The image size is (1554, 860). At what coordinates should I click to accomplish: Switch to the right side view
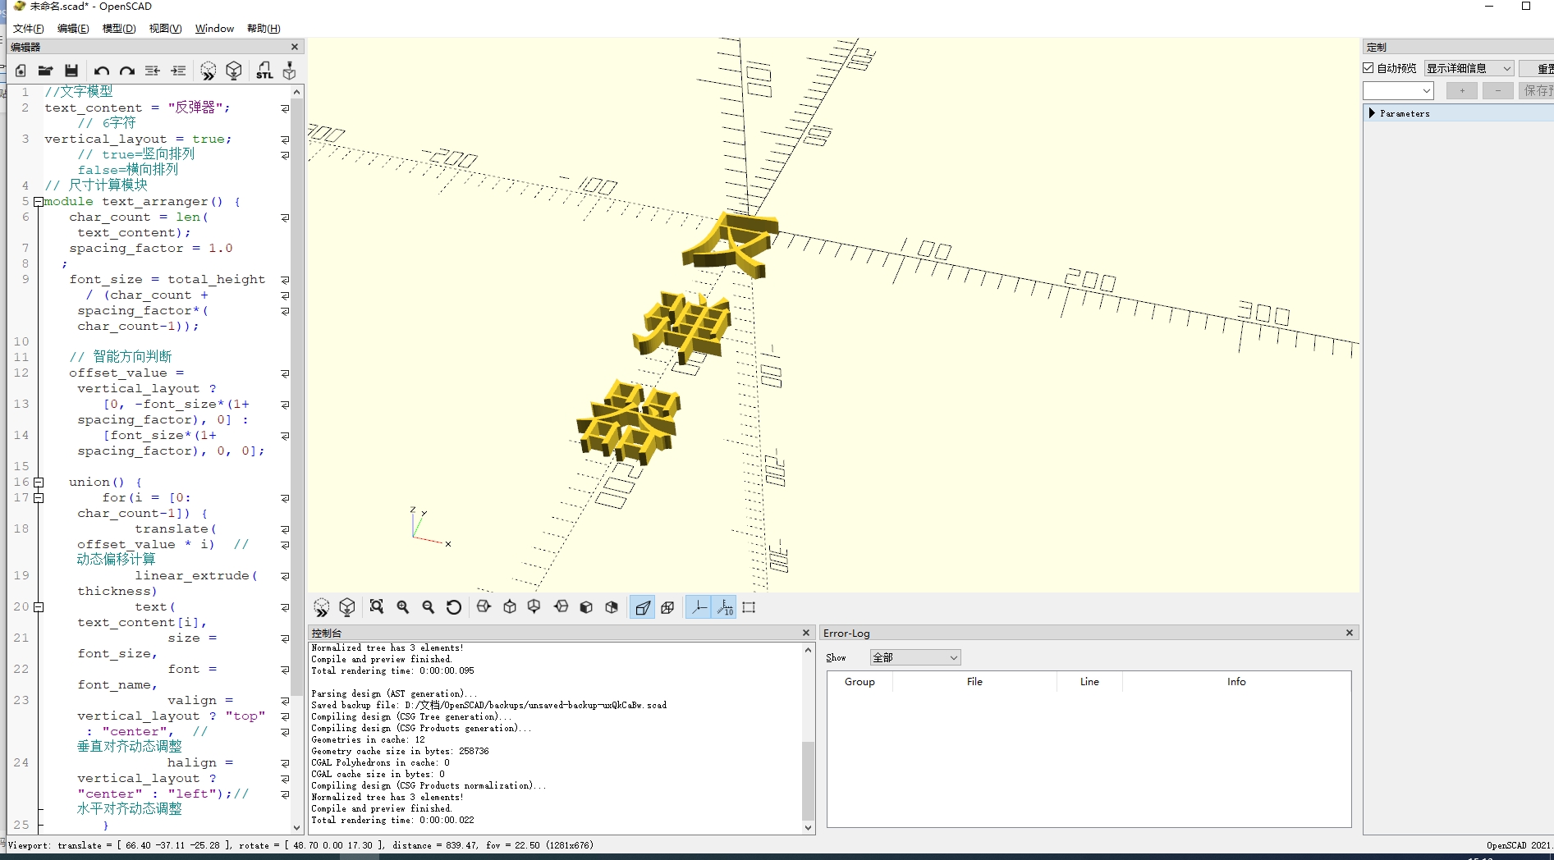click(484, 607)
